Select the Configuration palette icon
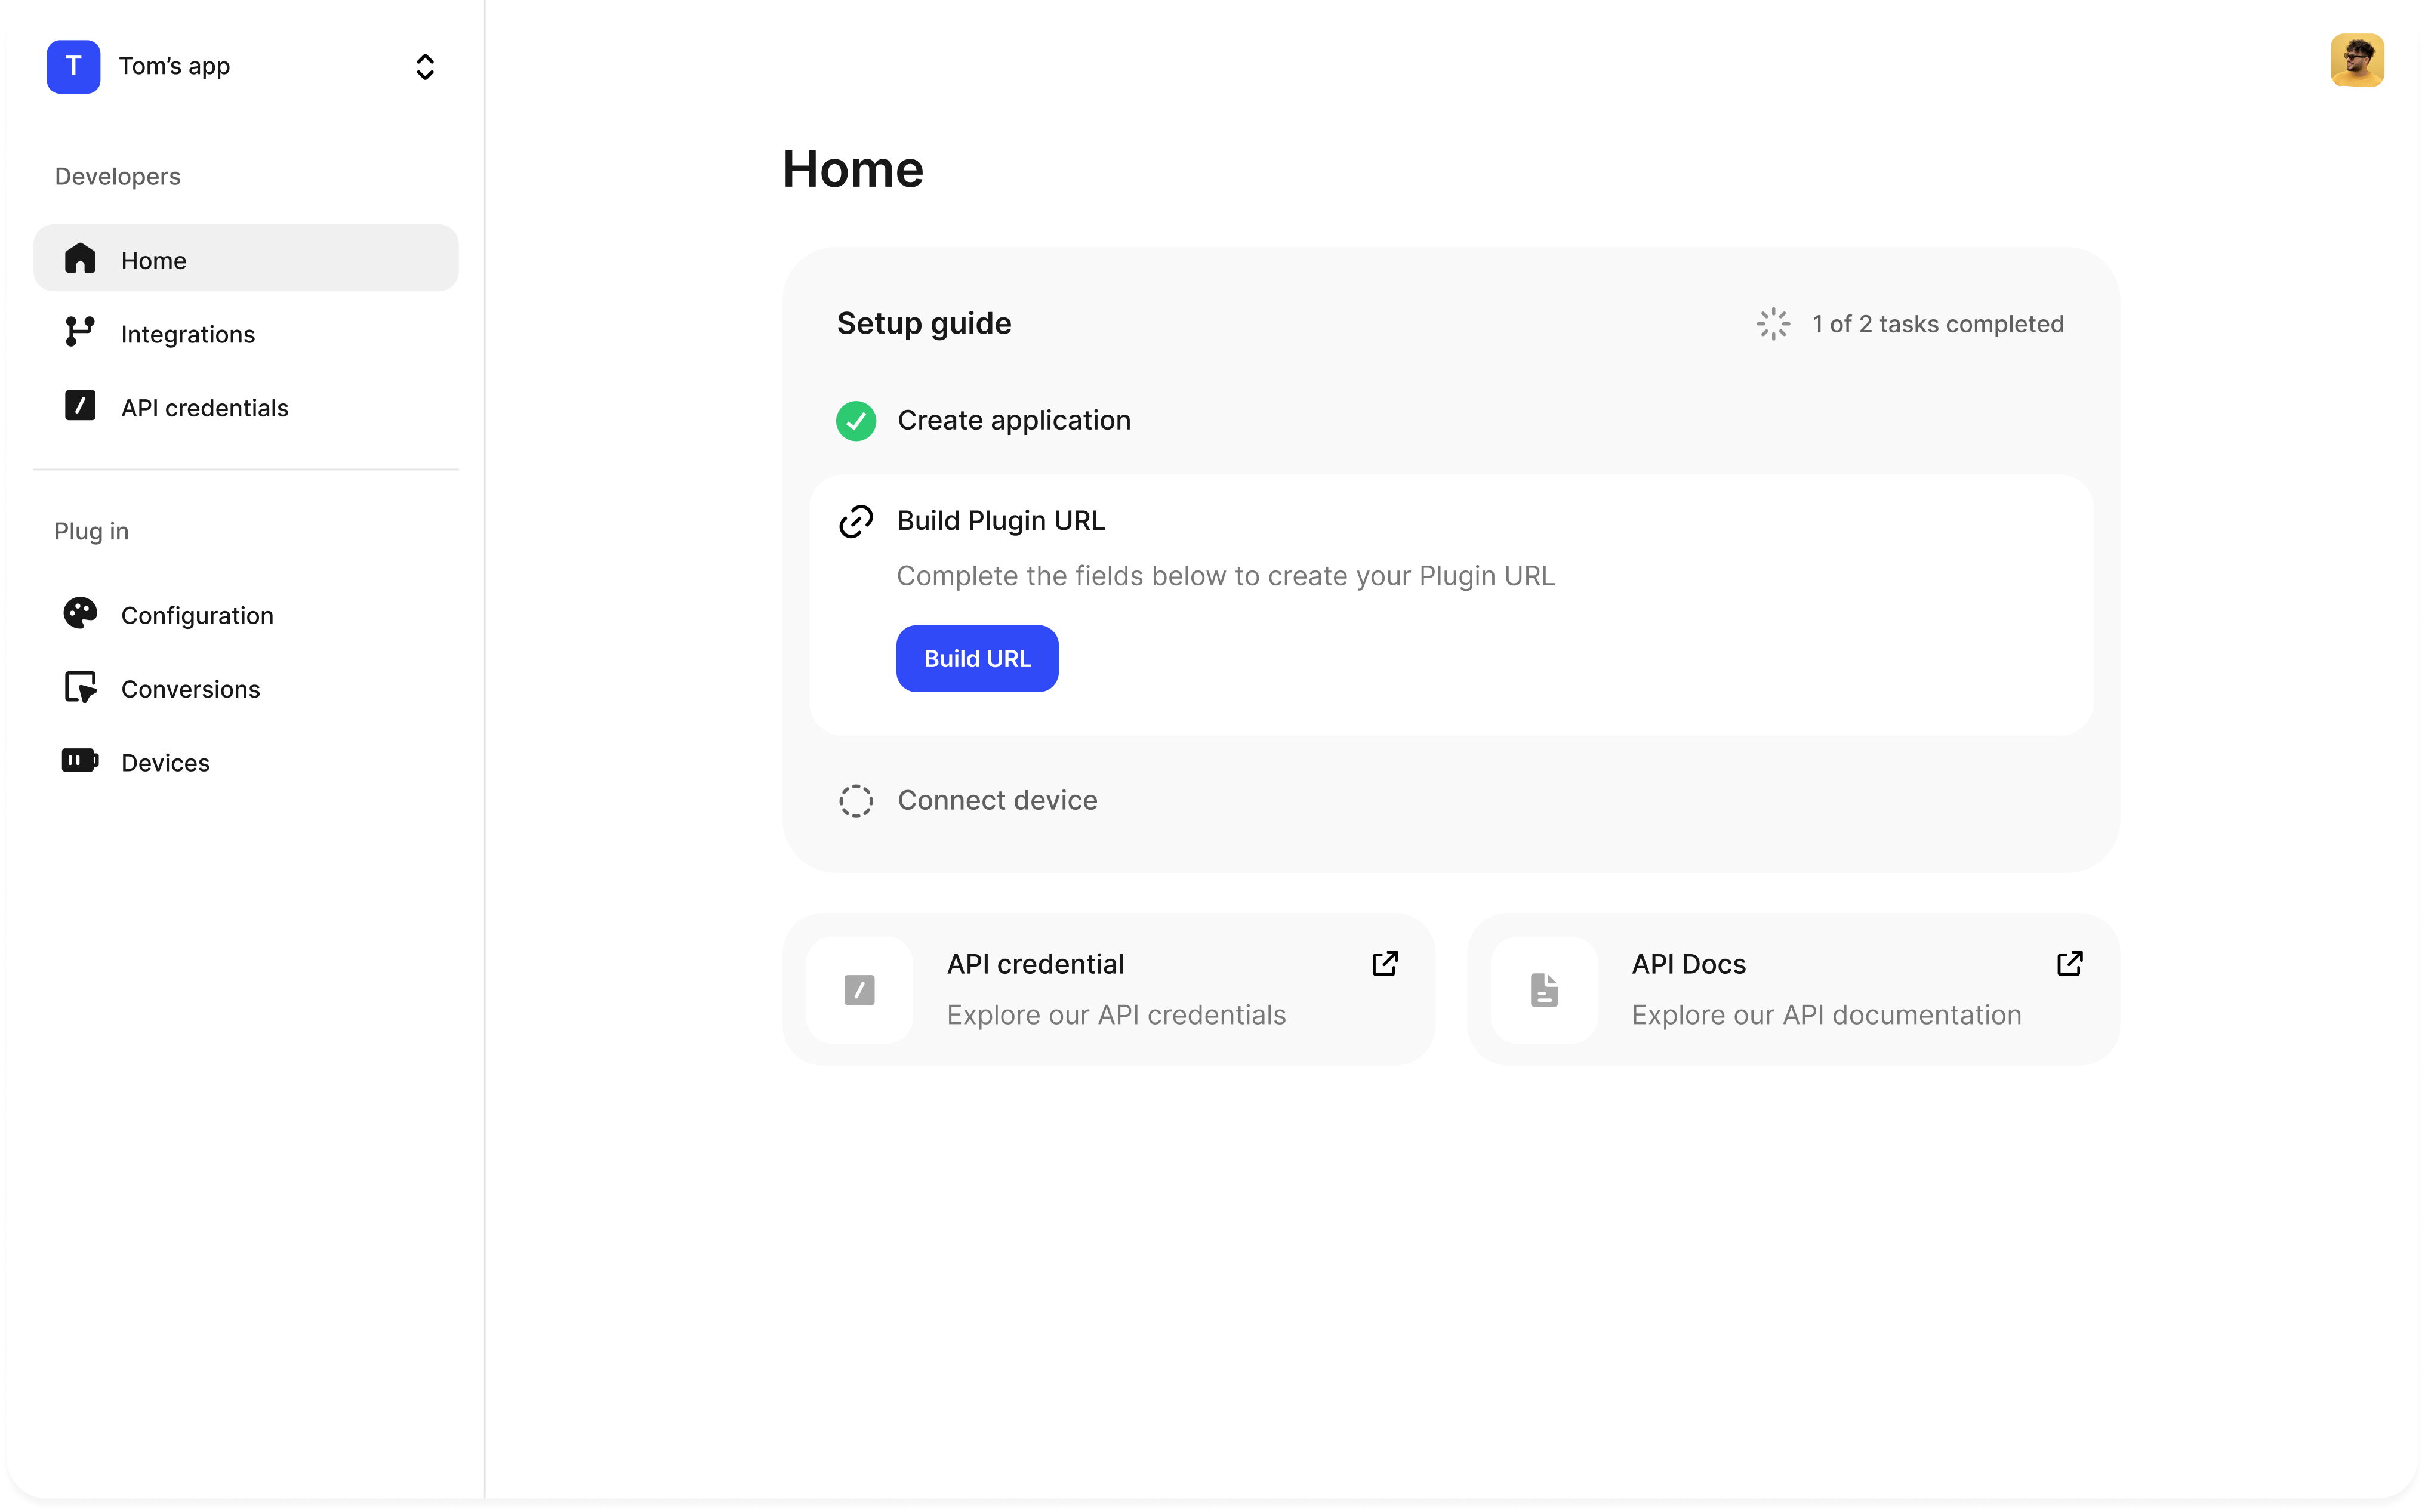The image size is (2425, 1512). pyautogui.click(x=80, y=614)
